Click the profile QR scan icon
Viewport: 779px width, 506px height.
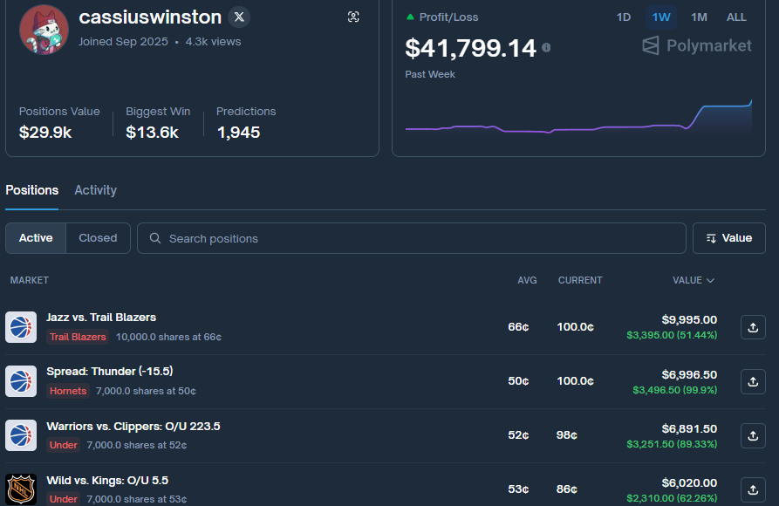point(353,17)
